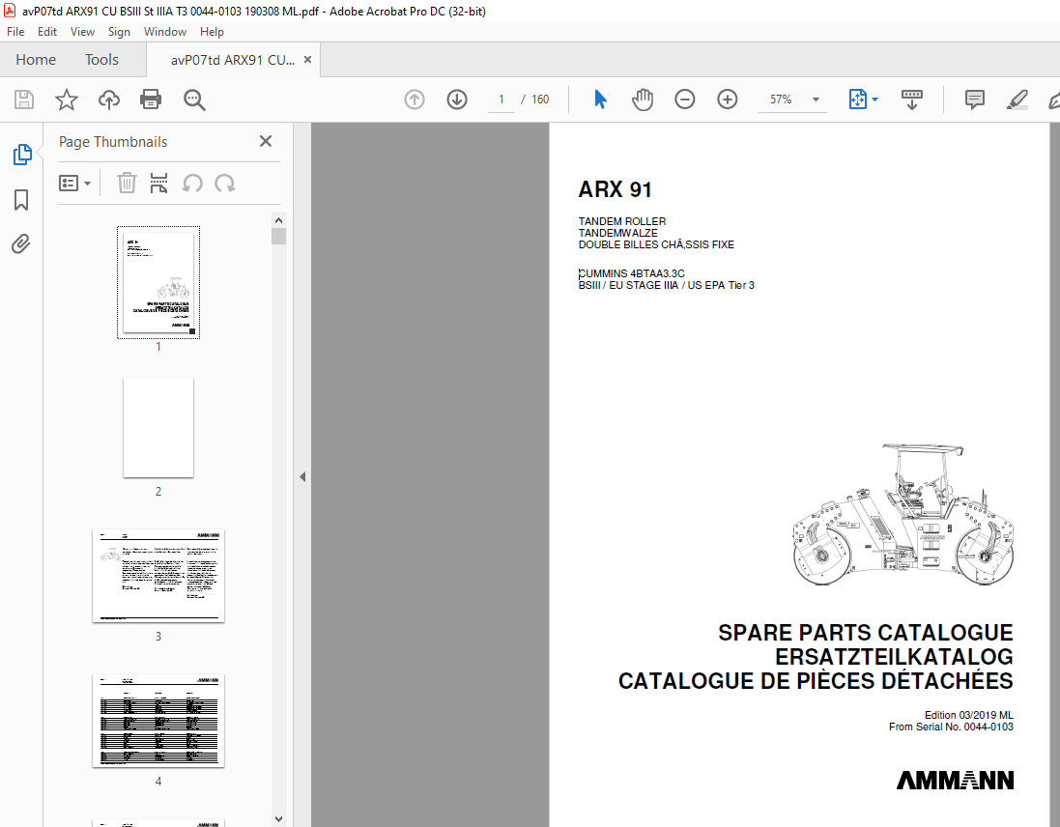Click the SPARE PARTS CATALOGUE title

866,633
